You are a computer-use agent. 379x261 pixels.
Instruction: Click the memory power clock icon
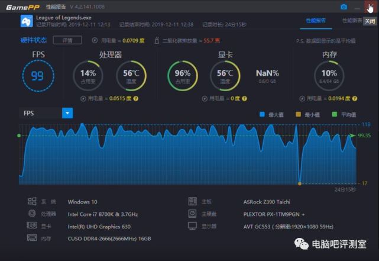pos(302,99)
